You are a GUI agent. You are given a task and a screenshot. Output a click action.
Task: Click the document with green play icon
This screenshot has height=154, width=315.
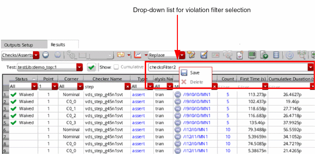click(264, 55)
